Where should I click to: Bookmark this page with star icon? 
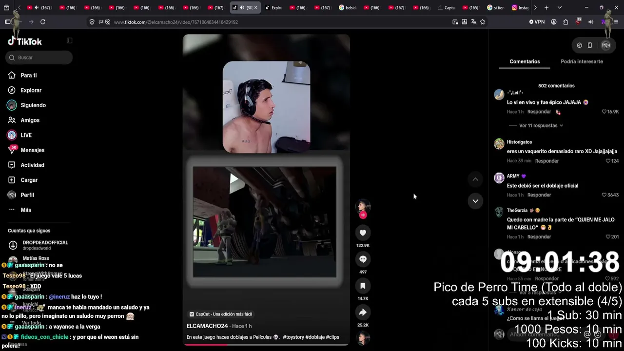coord(483,22)
